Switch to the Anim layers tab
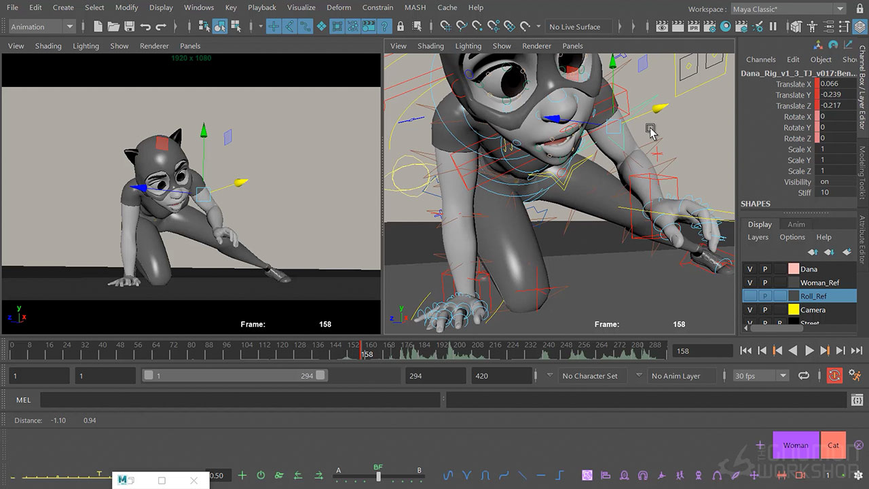This screenshot has width=869, height=489. click(796, 224)
